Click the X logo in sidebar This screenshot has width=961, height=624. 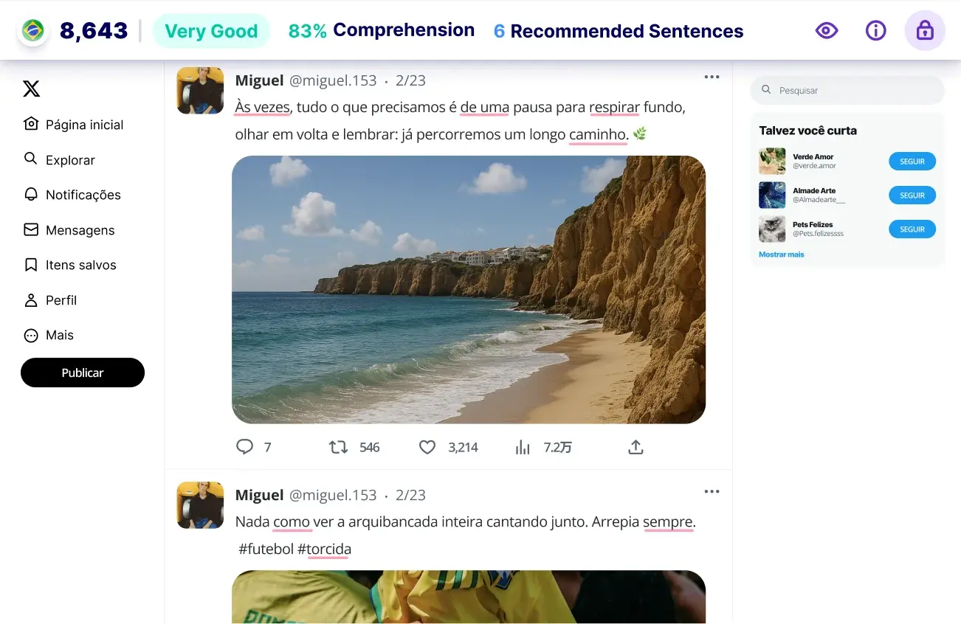coord(31,89)
